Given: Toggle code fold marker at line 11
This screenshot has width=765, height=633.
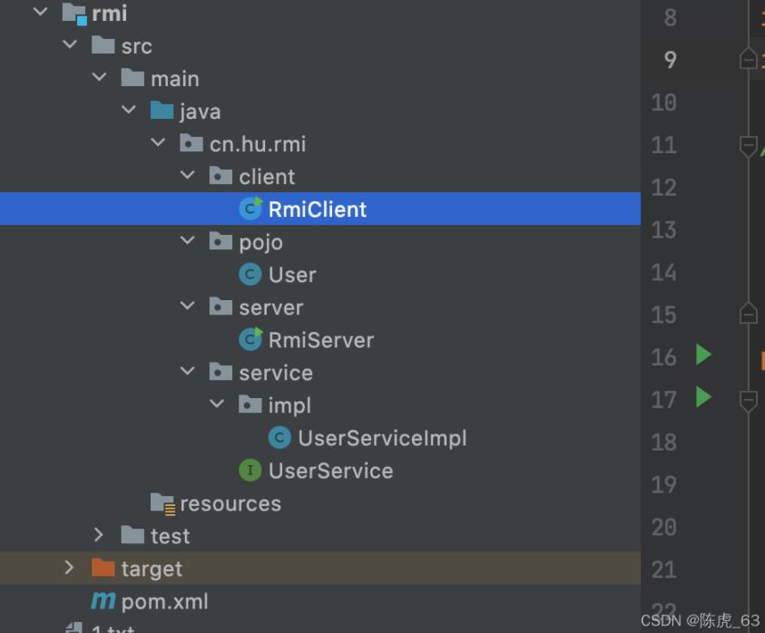Looking at the screenshot, I should (x=748, y=146).
